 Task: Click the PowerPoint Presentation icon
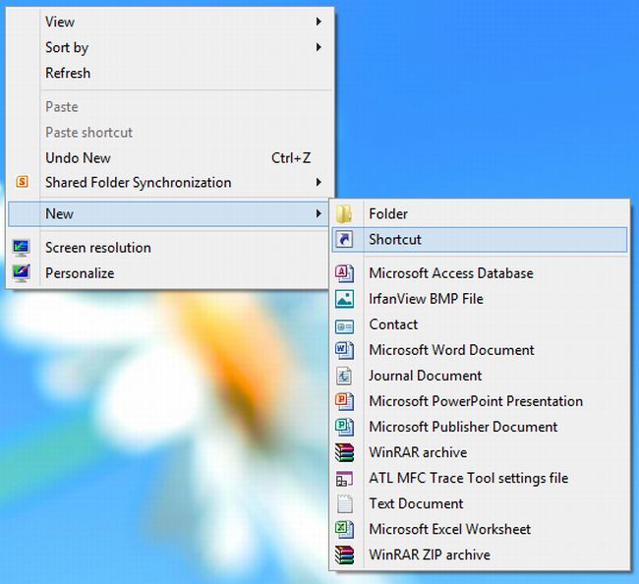tap(344, 401)
